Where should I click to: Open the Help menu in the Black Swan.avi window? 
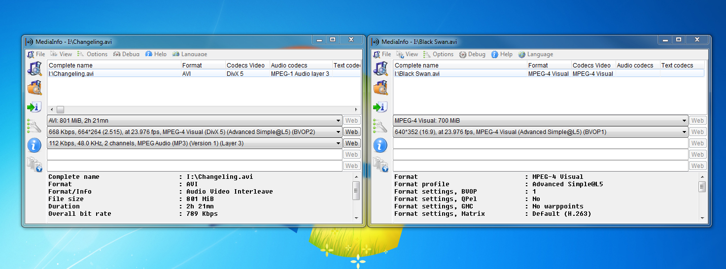pos(502,54)
